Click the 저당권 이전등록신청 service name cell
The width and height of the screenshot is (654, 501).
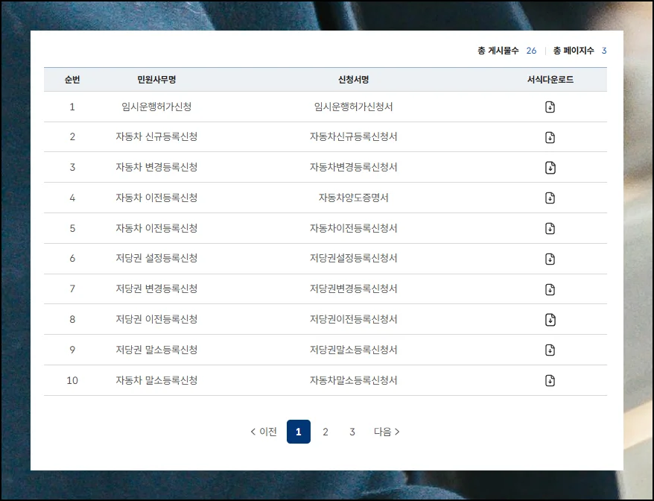coord(156,319)
